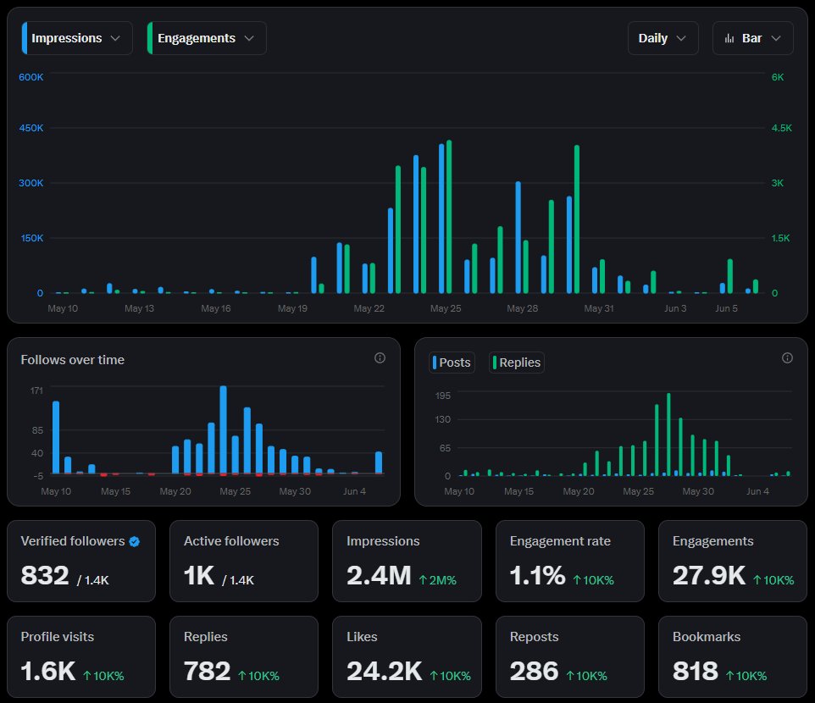Click the '832' verified followers value
815x703 pixels.
tap(45, 575)
